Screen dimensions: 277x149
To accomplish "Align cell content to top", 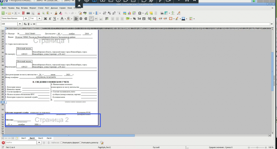I will (91, 18).
